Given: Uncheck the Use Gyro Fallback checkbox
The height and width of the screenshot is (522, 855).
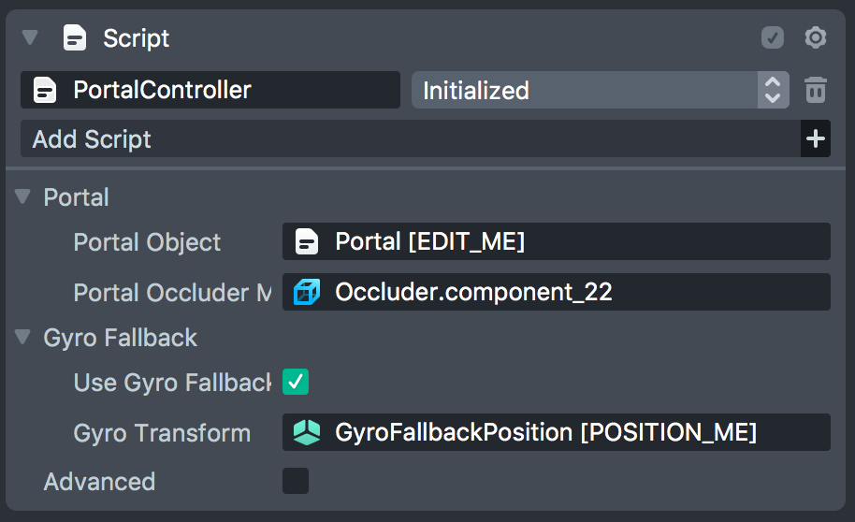Looking at the screenshot, I should [296, 382].
